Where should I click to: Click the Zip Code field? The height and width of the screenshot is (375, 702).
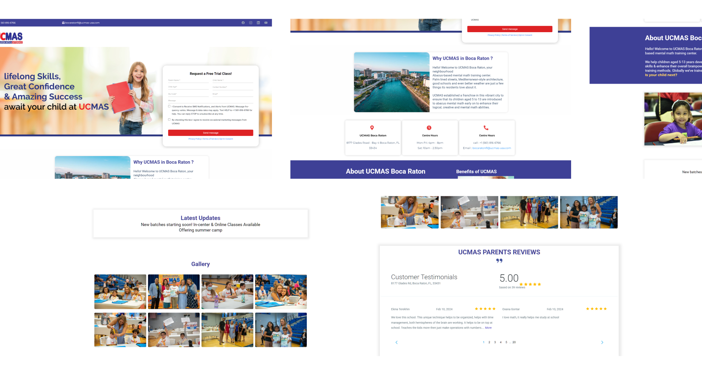click(188, 94)
